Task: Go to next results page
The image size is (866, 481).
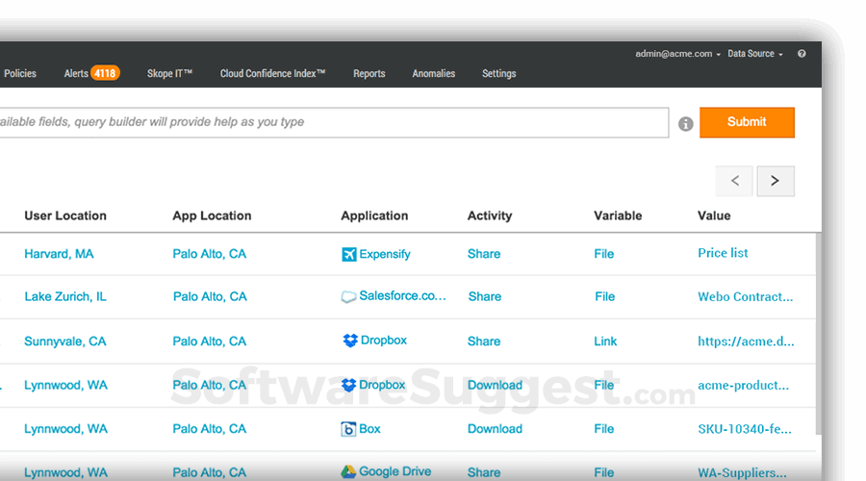Action: pos(776,181)
